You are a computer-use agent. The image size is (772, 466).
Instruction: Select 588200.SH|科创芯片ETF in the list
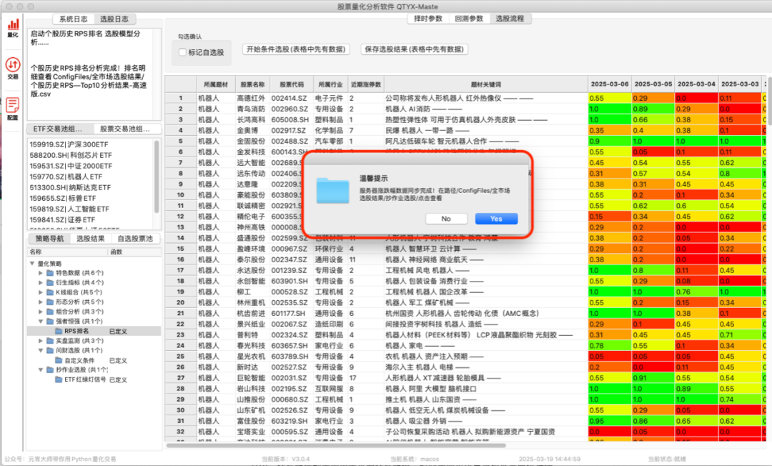pos(90,155)
